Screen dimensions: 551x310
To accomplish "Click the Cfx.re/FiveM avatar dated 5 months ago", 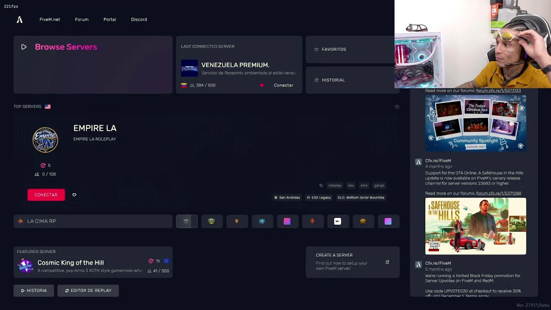I will pyautogui.click(x=418, y=265).
